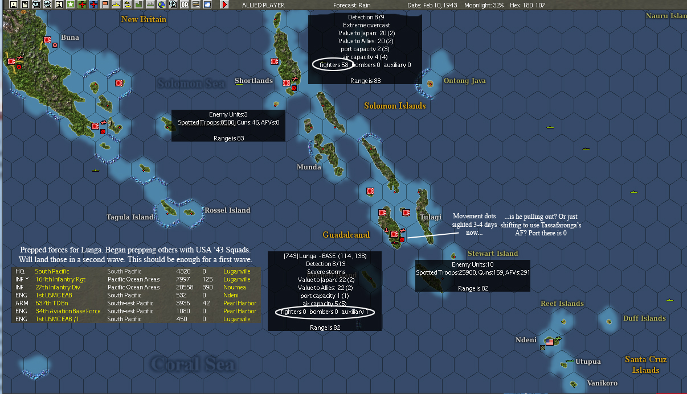Click the hex-globe map toolbar icon
Screen dimensions: 687x394
tap(173, 5)
